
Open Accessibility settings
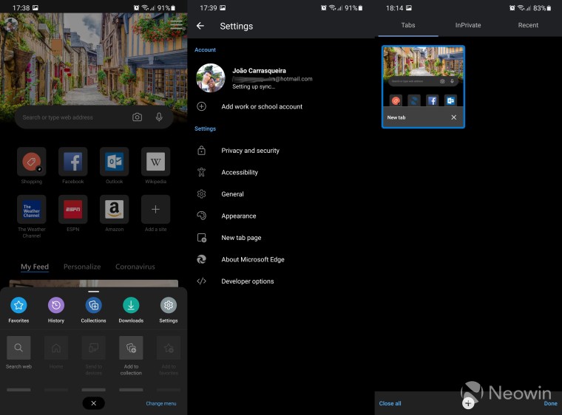(281, 172)
